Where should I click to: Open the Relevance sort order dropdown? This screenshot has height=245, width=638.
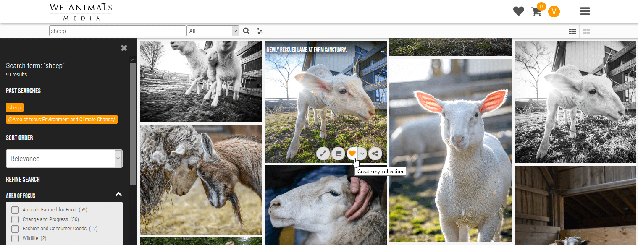[64, 159]
